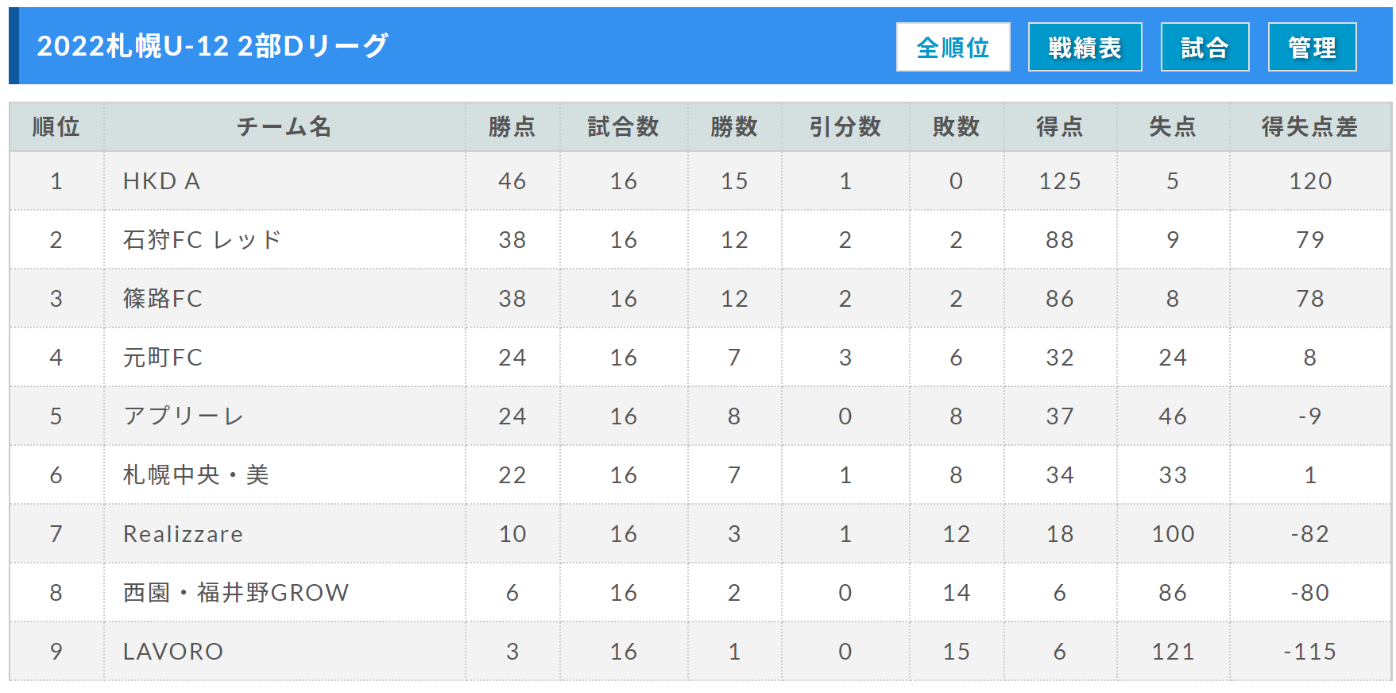Image resolution: width=1396 pixels, height=693 pixels.
Task: Select team Realizzare row
Action: pos(700,533)
